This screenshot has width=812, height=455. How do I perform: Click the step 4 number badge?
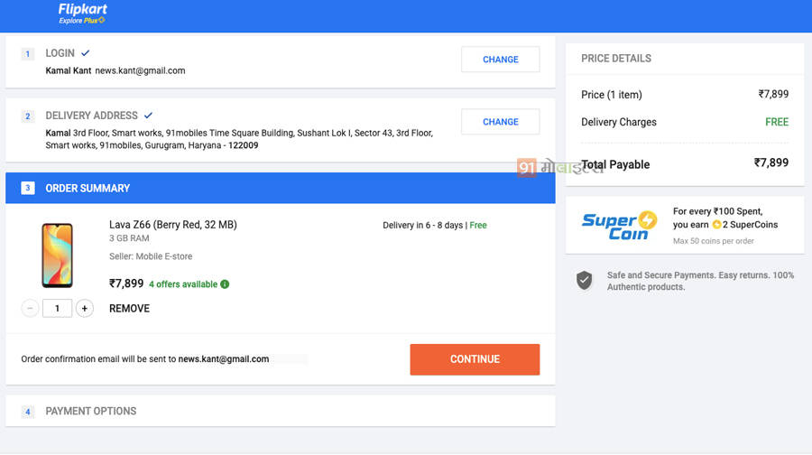coord(28,412)
